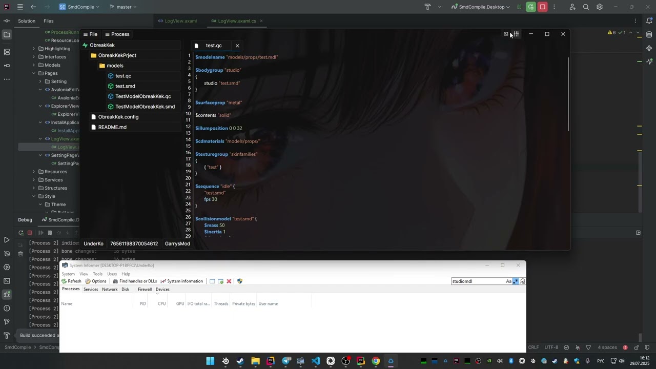Open the Terminal tool window in Rider sidebar
Screen dimensions: 656x369
[7, 281]
